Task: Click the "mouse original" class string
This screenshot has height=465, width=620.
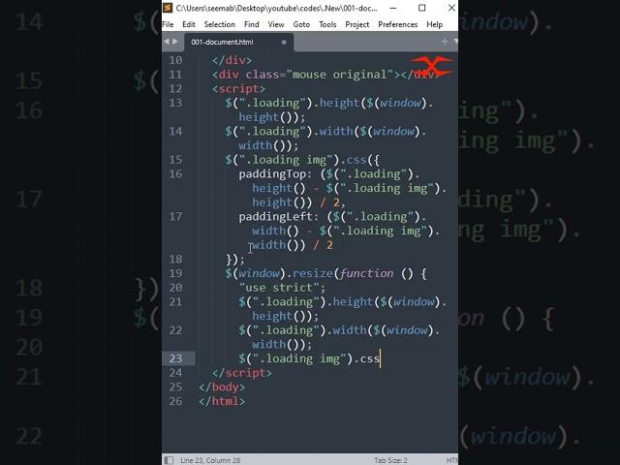Action: tap(340, 75)
